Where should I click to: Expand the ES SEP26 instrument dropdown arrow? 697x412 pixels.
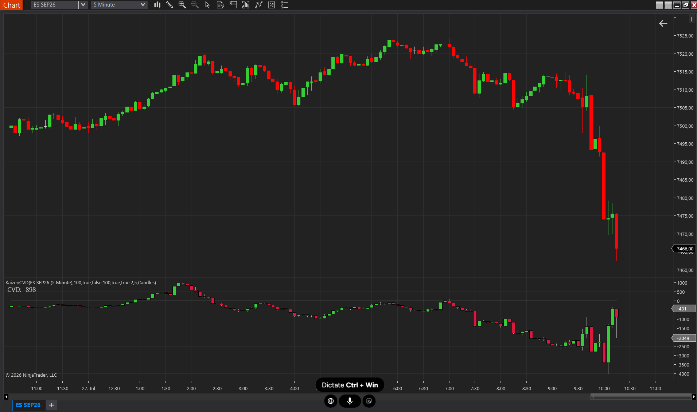pyautogui.click(x=83, y=5)
